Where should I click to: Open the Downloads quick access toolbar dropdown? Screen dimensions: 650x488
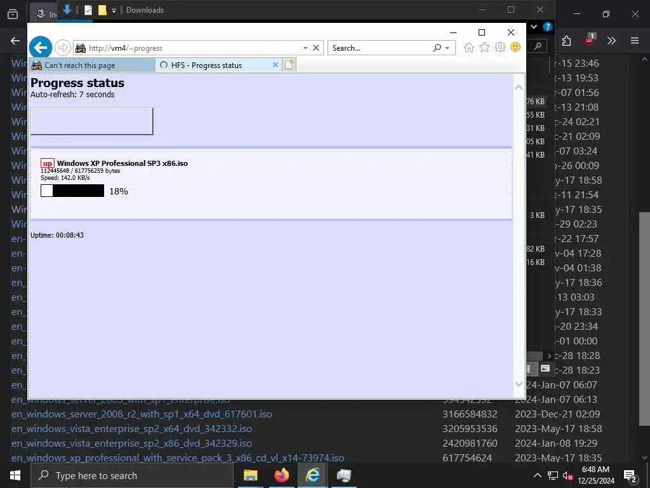[114, 10]
